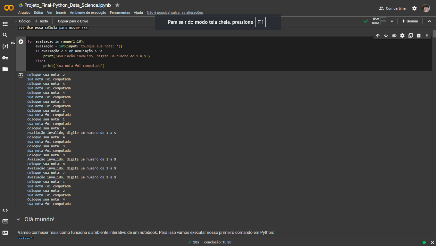Add a new code cell with + Código
The width and height of the screenshot is (436, 246).
click(22, 21)
